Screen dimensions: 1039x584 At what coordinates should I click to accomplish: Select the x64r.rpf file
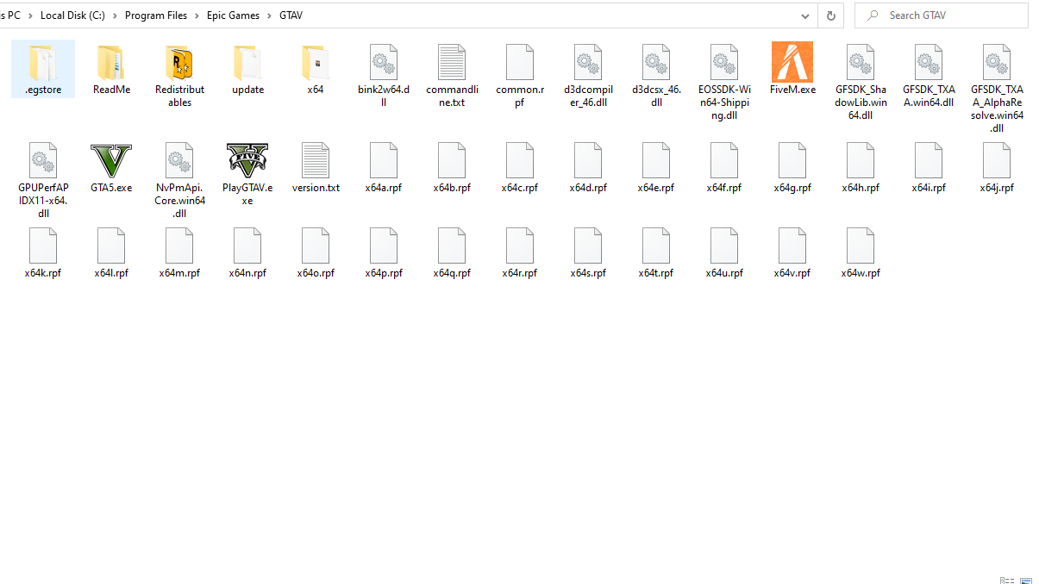coord(520,252)
